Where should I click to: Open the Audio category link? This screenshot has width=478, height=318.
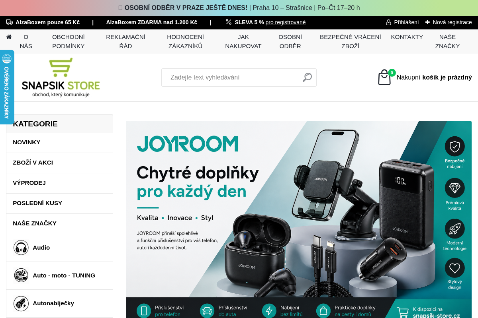pos(41,248)
